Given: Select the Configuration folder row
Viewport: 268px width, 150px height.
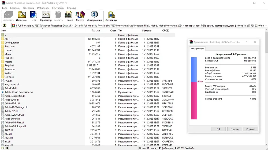Looking at the screenshot, I should click(88, 43).
